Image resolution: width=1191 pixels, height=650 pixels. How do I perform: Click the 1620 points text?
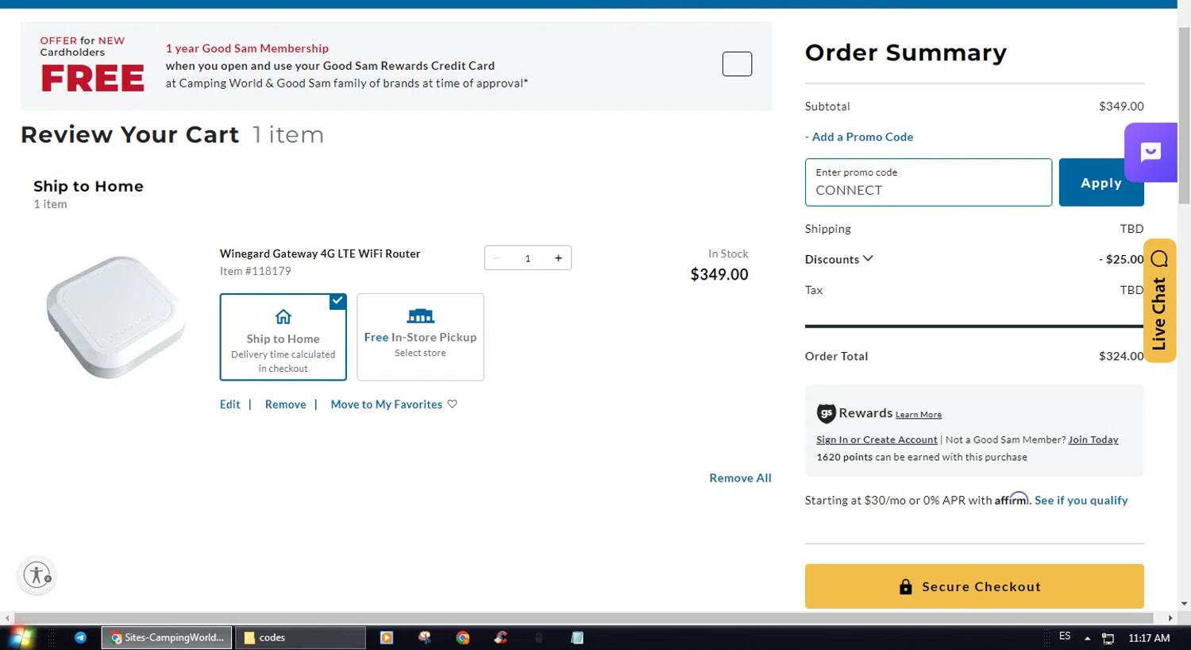[844, 457]
